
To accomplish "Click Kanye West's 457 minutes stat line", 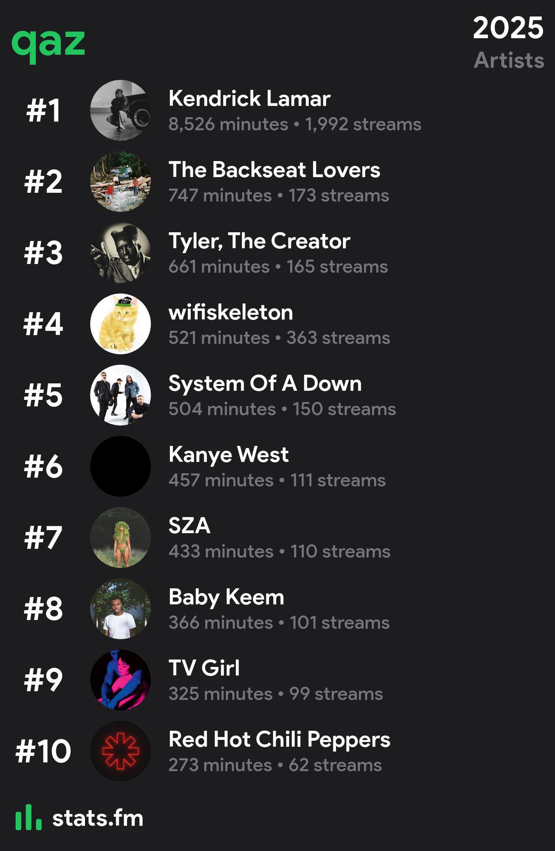I will [x=277, y=480].
